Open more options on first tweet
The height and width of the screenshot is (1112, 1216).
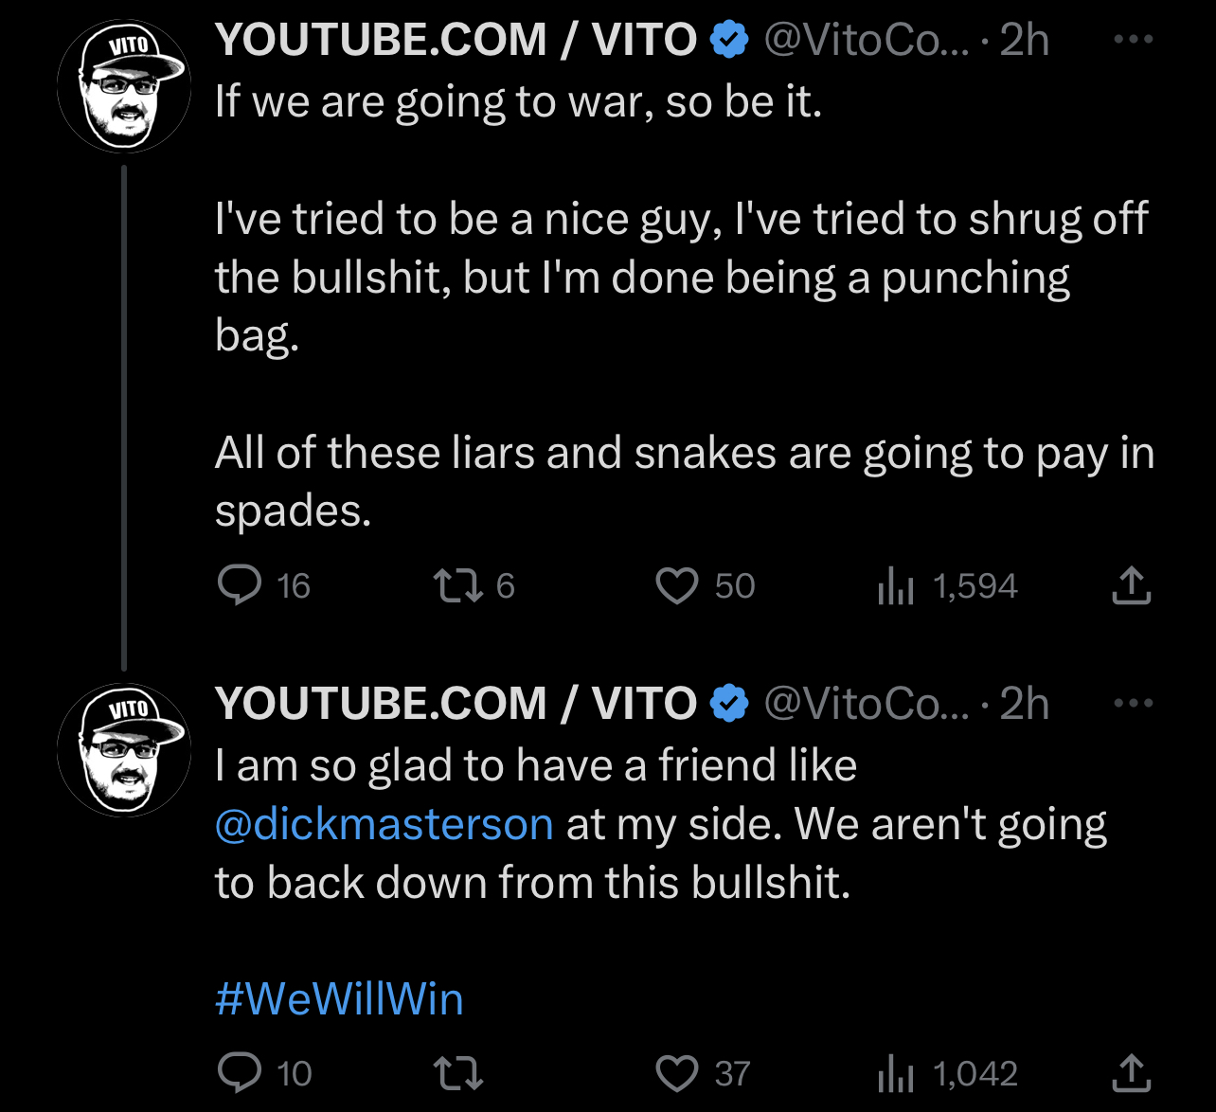tap(1133, 40)
